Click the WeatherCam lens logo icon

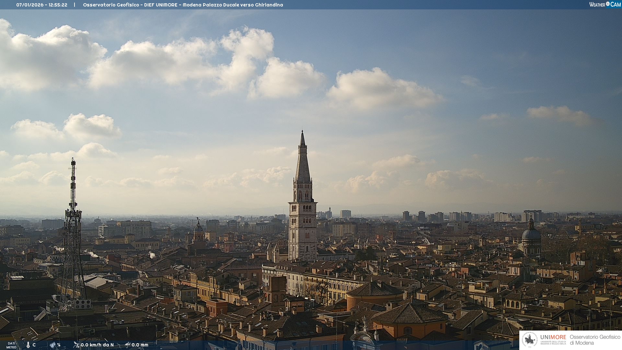point(608,4)
